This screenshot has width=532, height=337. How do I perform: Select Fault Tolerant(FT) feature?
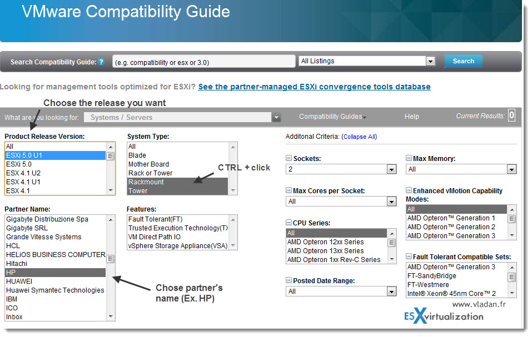[178, 219]
